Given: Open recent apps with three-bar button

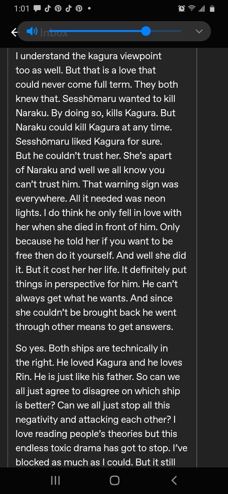Looking at the screenshot, I should (x=55, y=480).
